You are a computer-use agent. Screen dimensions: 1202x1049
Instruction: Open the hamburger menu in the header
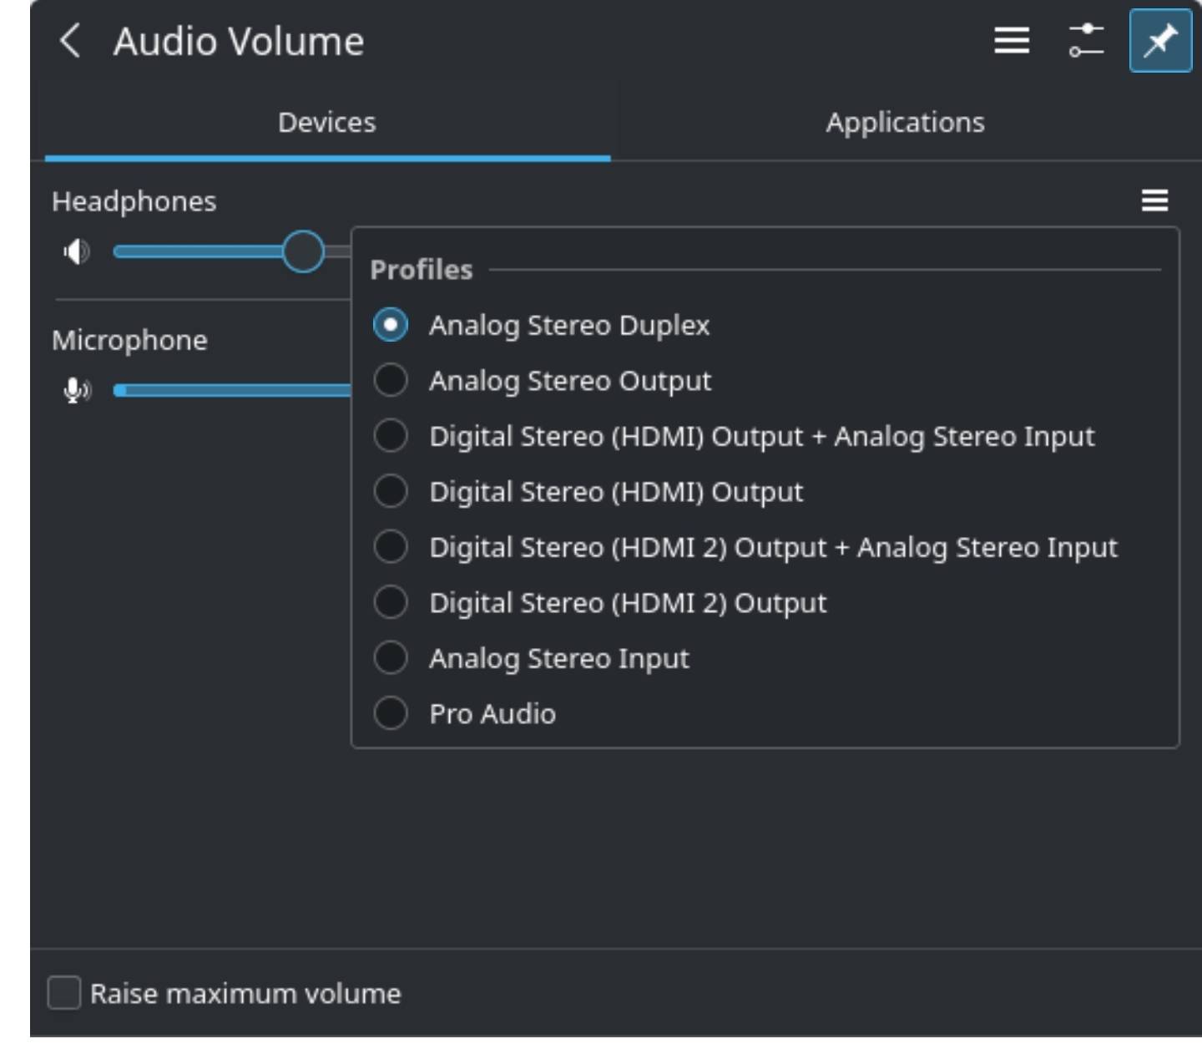pos(1011,40)
